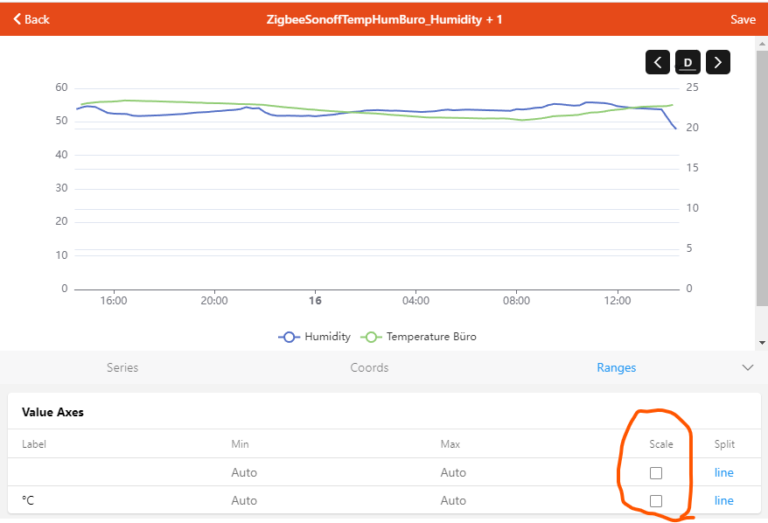The image size is (768, 523).
Task: Go to the previous chart period
Action: point(658,62)
